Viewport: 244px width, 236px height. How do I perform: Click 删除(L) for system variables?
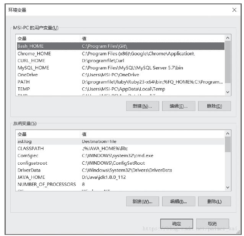(215, 201)
